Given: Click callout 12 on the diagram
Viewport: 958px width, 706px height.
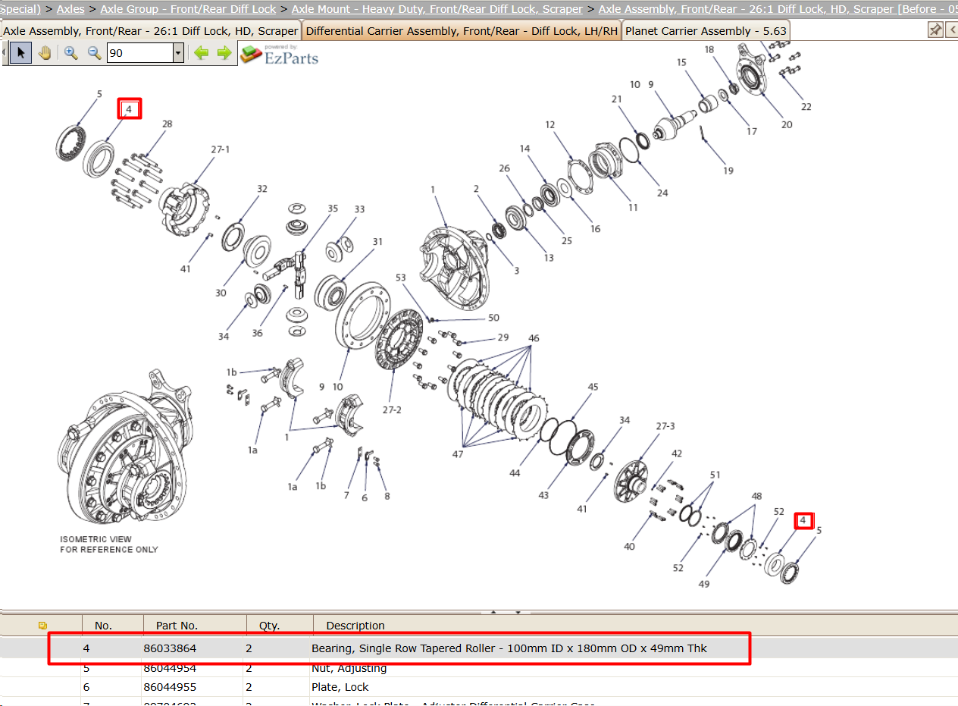Looking at the screenshot, I should click(x=550, y=124).
